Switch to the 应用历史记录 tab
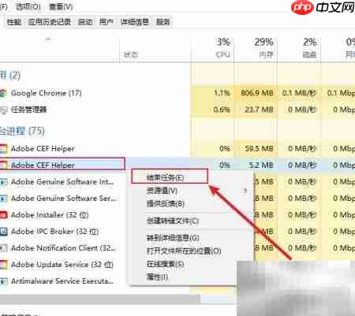 [x=50, y=22]
